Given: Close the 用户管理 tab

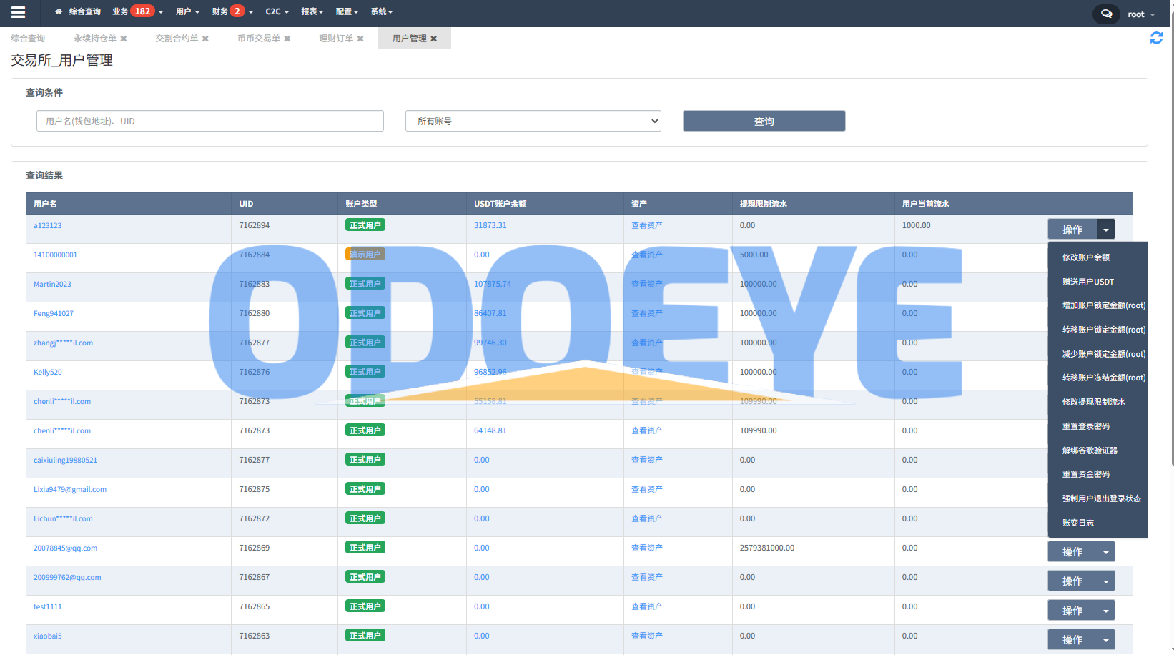Looking at the screenshot, I should tap(434, 39).
